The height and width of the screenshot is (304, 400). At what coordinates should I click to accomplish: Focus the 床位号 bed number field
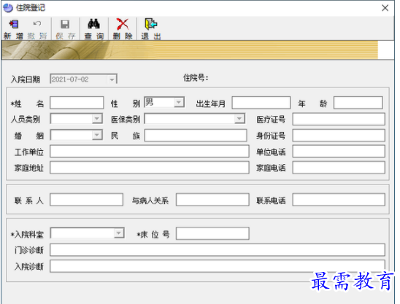[212, 233]
